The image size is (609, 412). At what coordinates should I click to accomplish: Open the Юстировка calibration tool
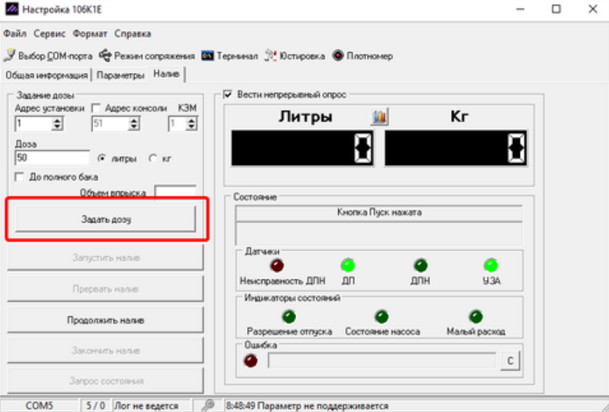tap(295, 56)
